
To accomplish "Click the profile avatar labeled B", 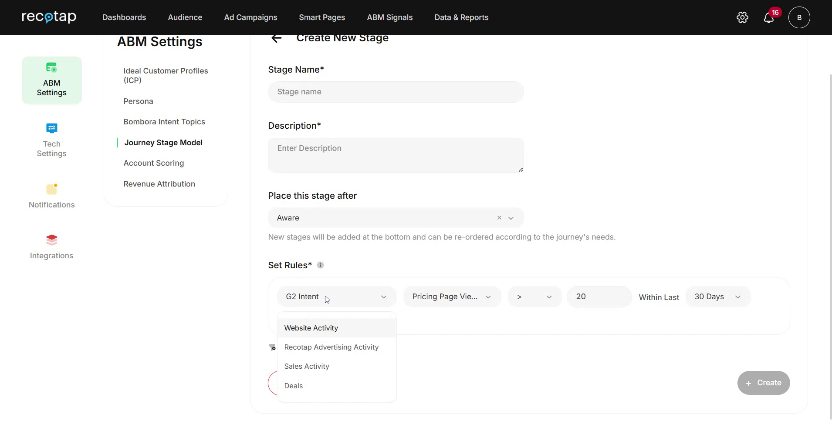I will pos(799,17).
